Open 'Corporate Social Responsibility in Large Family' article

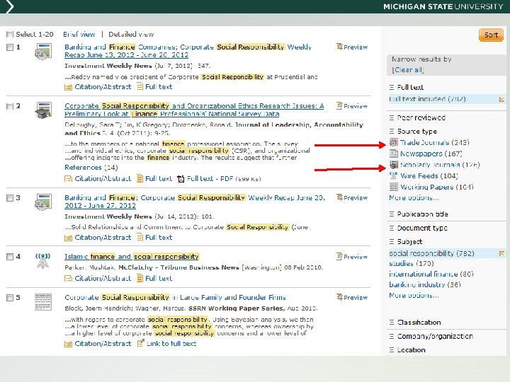[x=176, y=298]
